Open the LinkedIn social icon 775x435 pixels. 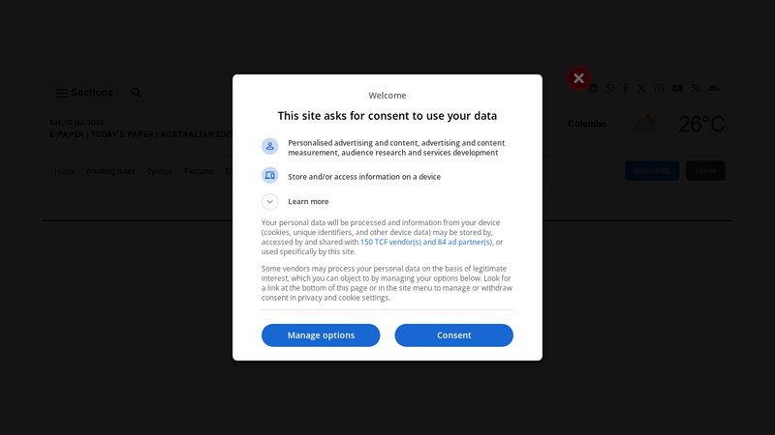pyautogui.click(x=594, y=89)
